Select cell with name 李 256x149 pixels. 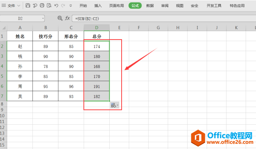(x=20, y=76)
